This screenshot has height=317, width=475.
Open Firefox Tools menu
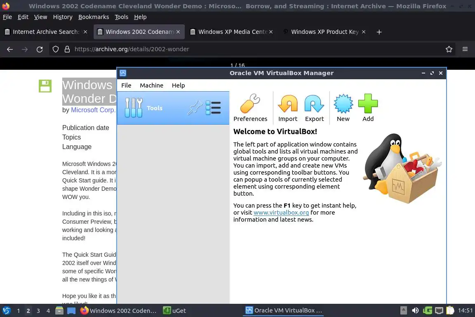point(122,17)
